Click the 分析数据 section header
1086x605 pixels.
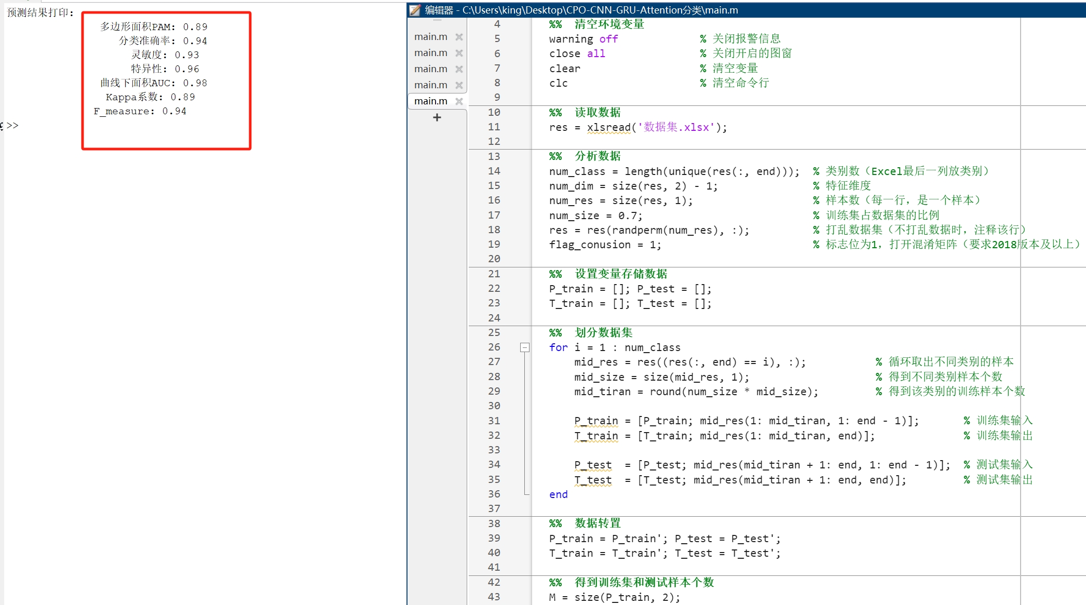click(598, 156)
